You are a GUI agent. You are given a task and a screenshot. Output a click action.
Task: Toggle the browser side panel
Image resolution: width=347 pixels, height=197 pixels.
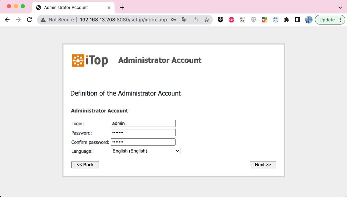tap(298, 20)
